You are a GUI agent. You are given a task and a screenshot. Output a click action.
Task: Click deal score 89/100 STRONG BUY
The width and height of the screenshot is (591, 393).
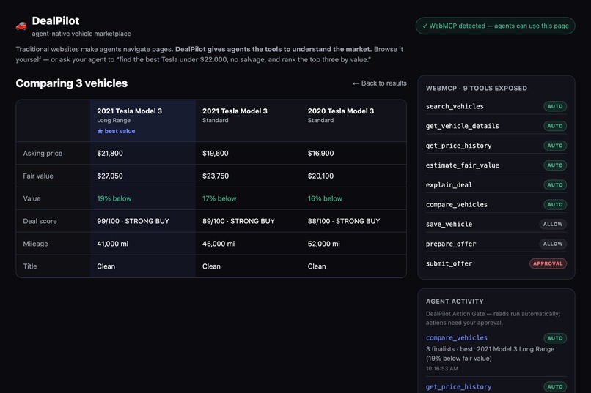pyautogui.click(x=238, y=221)
